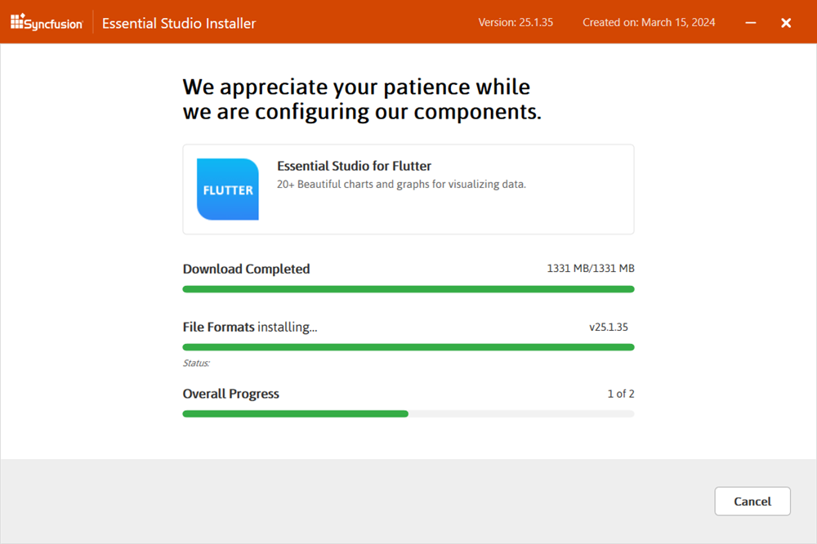Select the 1 of 2 progress counter
Screen dimensions: 817x544
621,394
